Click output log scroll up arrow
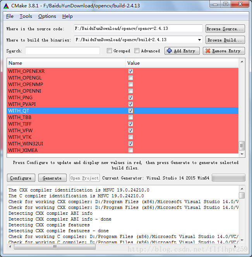252x257 pixels. [x=242, y=189]
